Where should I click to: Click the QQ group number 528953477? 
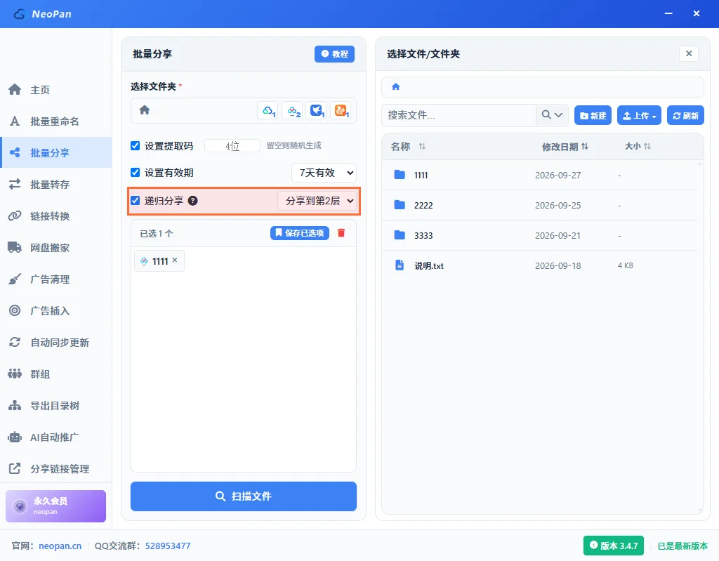pyautogui.click(x=168, y=546)
